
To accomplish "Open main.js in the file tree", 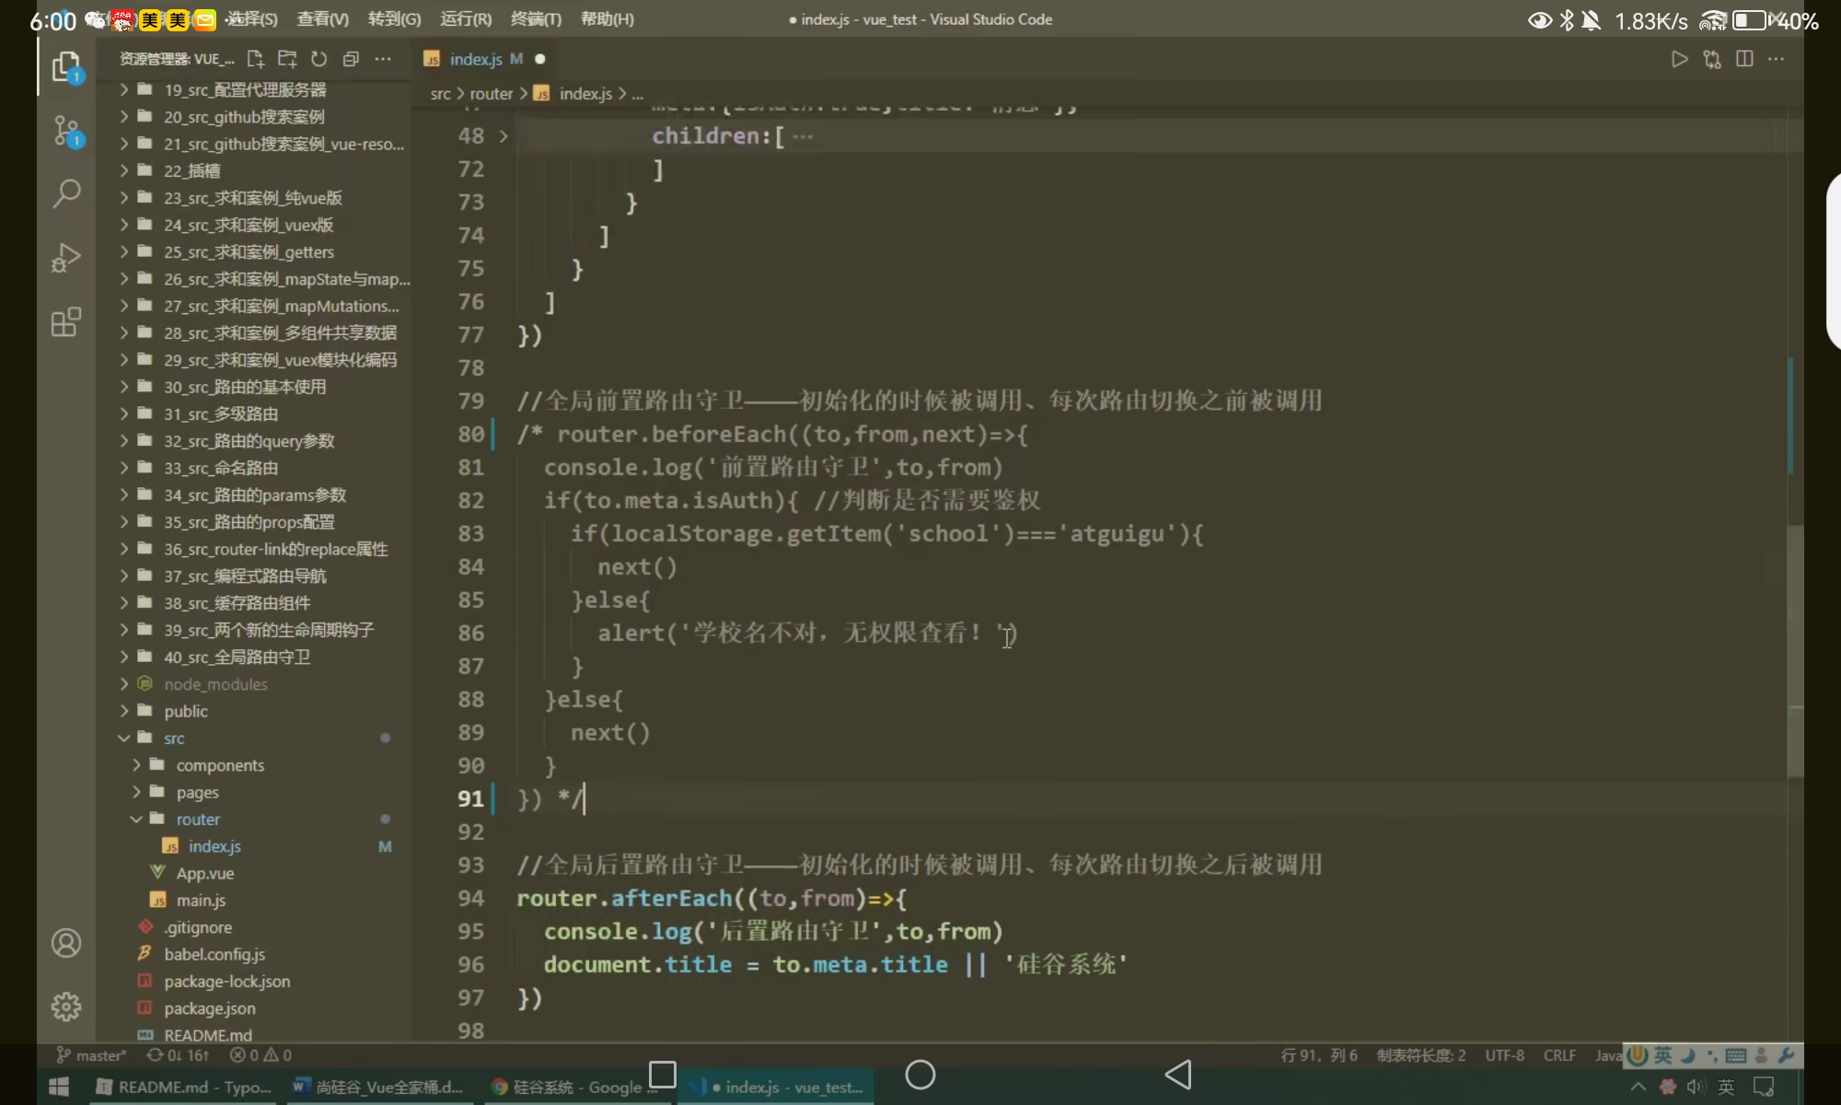I will [x=201, y=901].
